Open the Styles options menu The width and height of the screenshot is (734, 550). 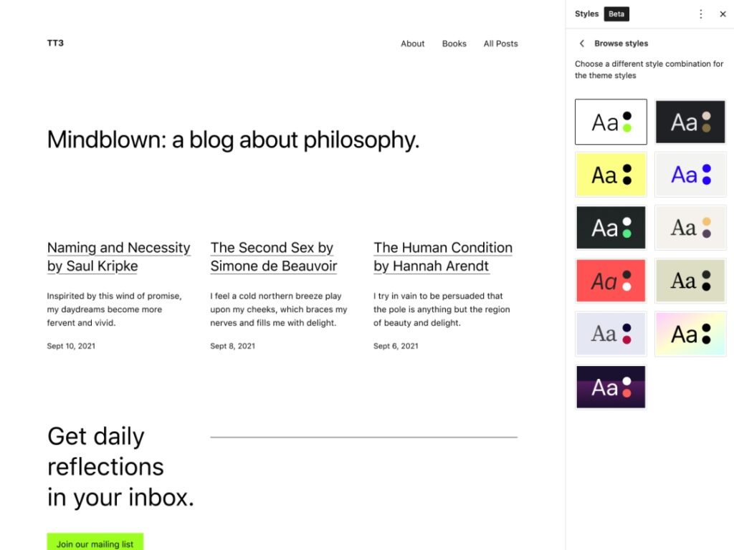point(700,14)
